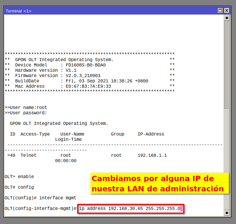Viewport: 236px width, 224px height.
Task: Click the Telnet session entry in table
Action: pyautogui.click(x=29, y=155)
